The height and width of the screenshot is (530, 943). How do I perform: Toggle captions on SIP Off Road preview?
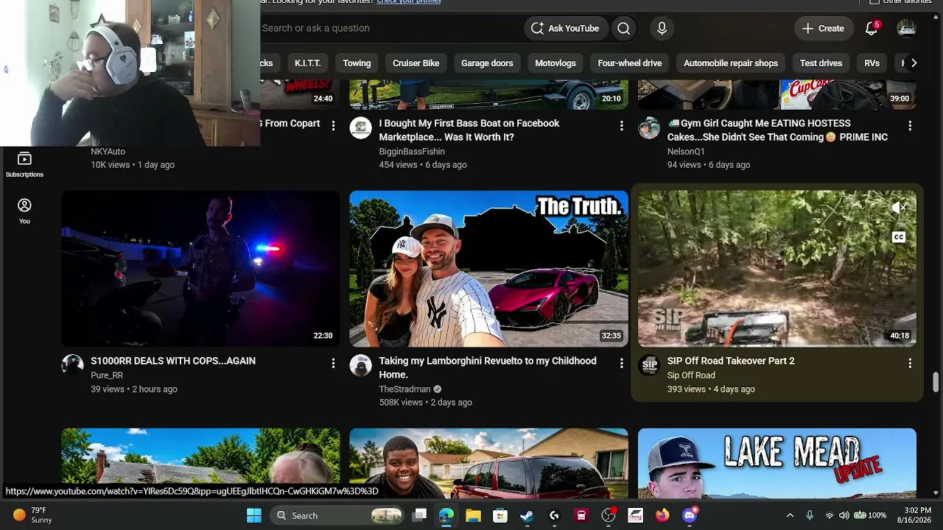point(899,237)
